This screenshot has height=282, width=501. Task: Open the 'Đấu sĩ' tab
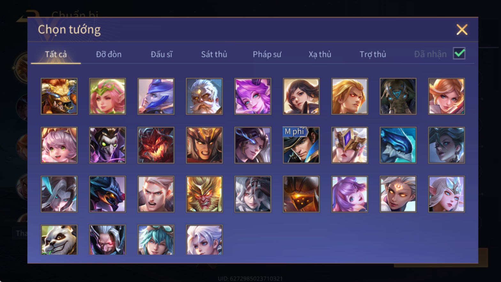pyautogui.click(x=162, y=54)
